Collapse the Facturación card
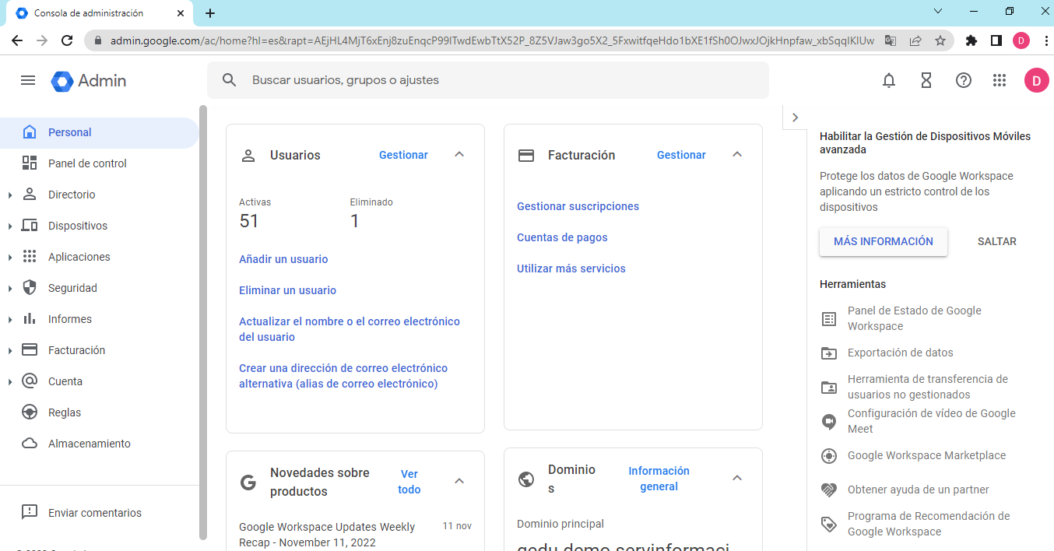Screen dimensions: 1054x551 [x=737, y=155]
